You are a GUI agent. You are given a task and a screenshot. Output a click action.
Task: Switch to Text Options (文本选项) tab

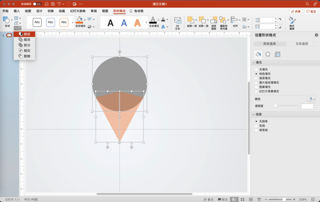click(x=302, y=44)
